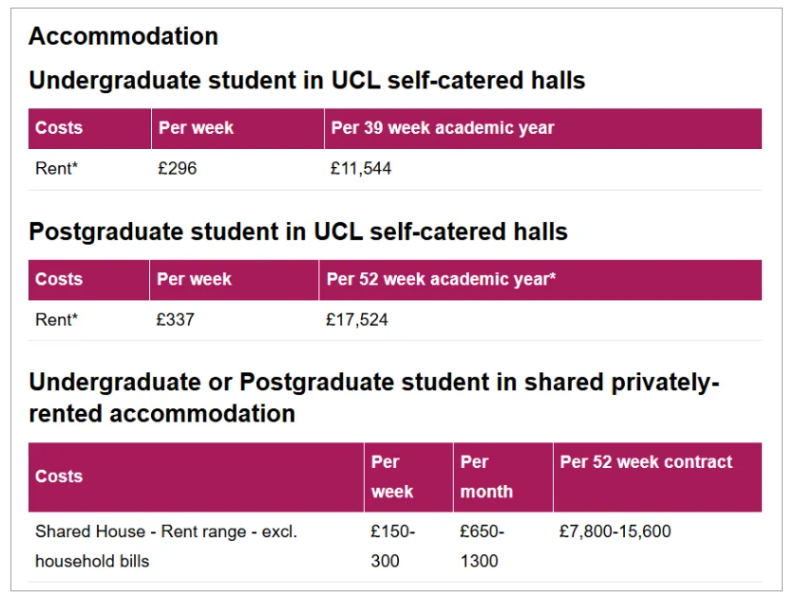The image size is (795, 598).
Task: Click the 'Per 39 week academic year' column header
Action: pos(442,128)
